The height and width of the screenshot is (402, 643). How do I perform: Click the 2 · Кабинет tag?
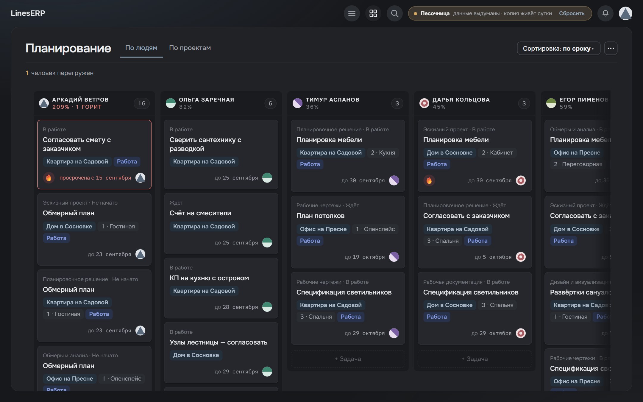[x=497, y=153]
